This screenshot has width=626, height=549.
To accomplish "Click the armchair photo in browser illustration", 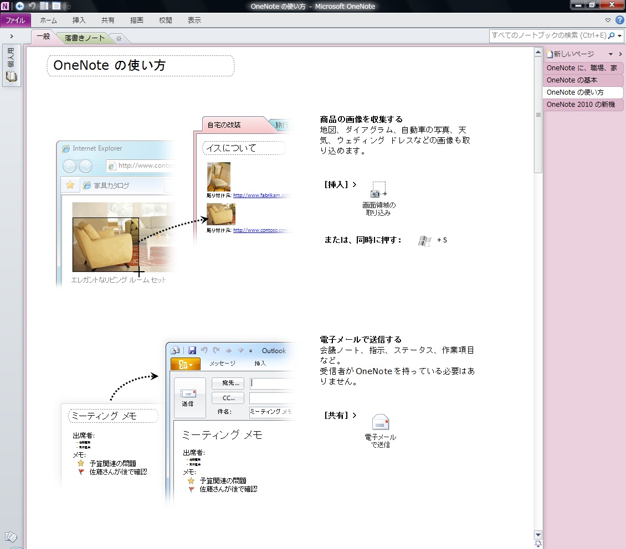I will point(106,245).
